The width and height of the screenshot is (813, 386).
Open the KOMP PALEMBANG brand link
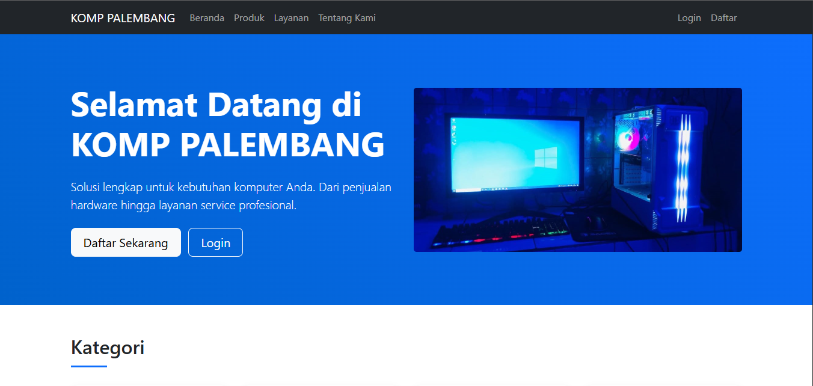[123, 18]
